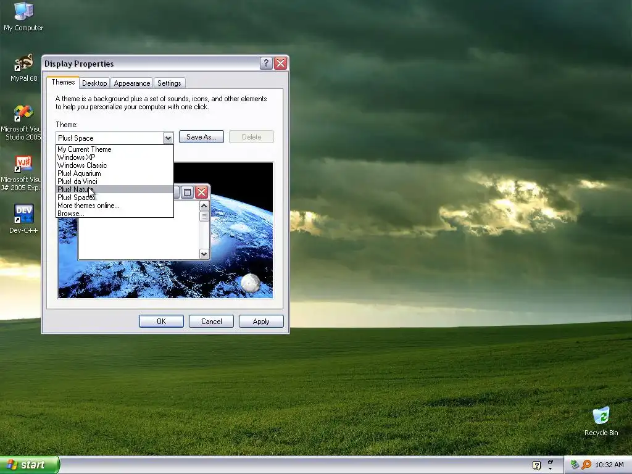This screenshot has height=474, width=632.
Task: Choose Windows XP theme from the list
Action: click(x=114, y=157)
